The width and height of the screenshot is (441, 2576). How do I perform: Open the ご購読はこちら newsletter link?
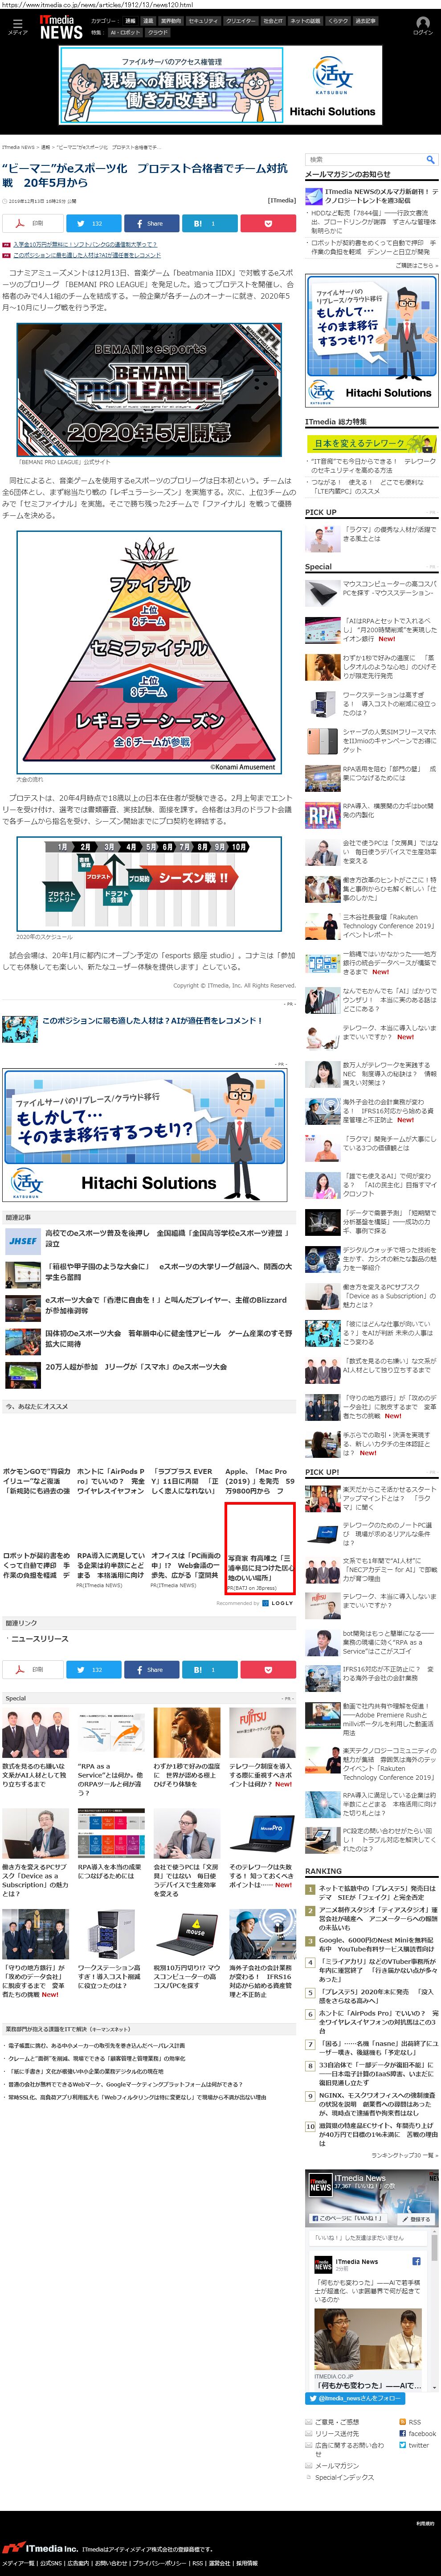click(415, 265)
